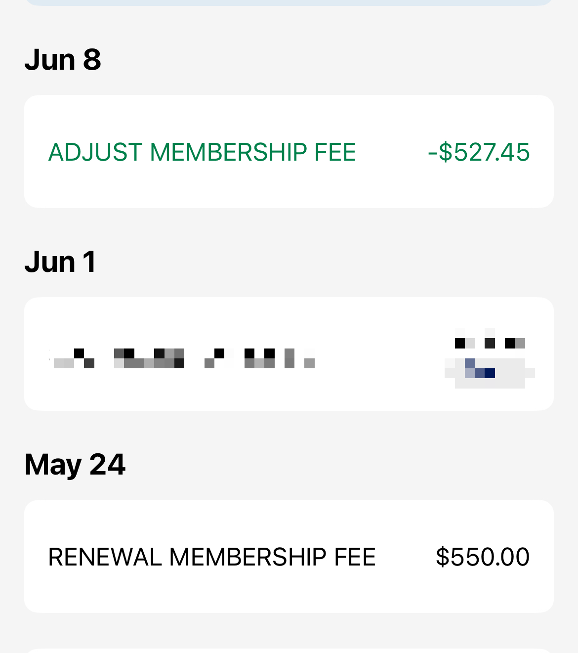Click the blurred Jun 1 transaction amount
This screenshot has width=578, height=653.
pyautogui.click(x=489, y=358)
